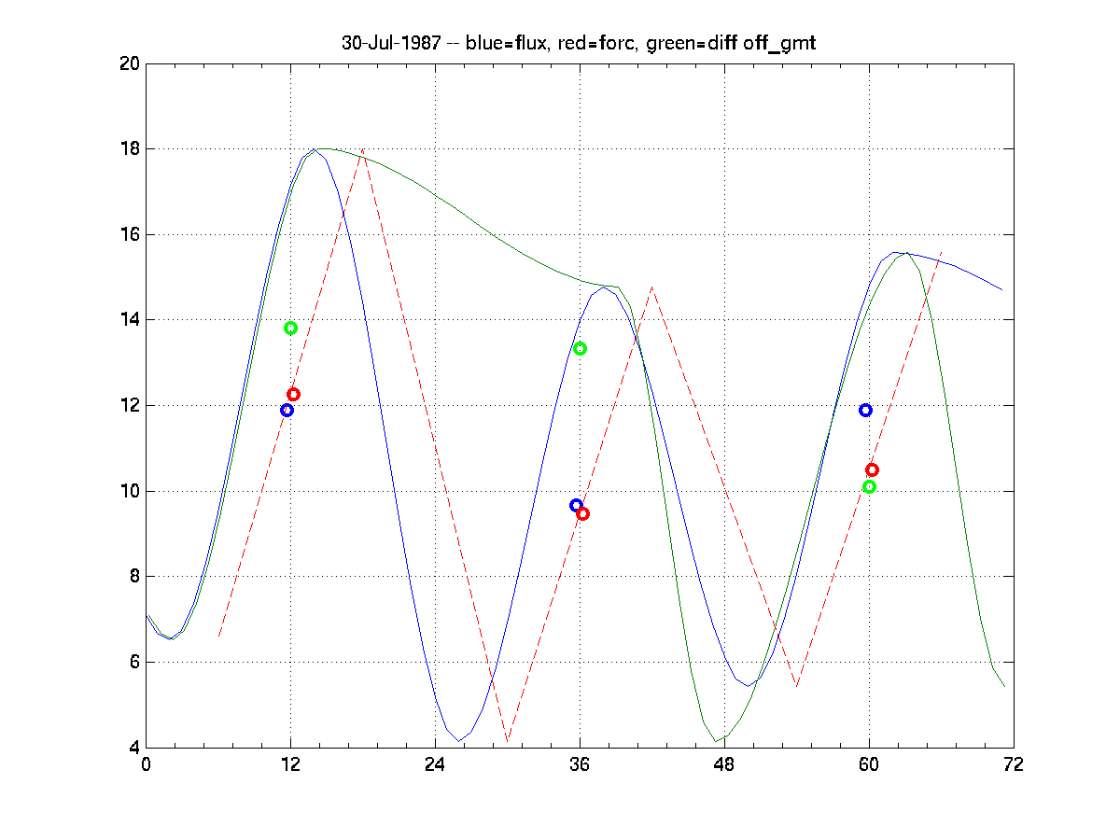Pick the red circle marker near x=36
Viewport: 1120px width, 840px height.
pyautogui.click(x=582, y=514)
